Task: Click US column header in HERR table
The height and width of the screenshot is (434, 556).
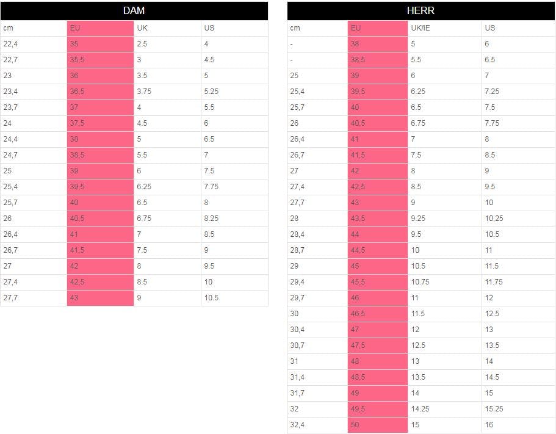Action: pyautogui.click(x=518, y=28)
